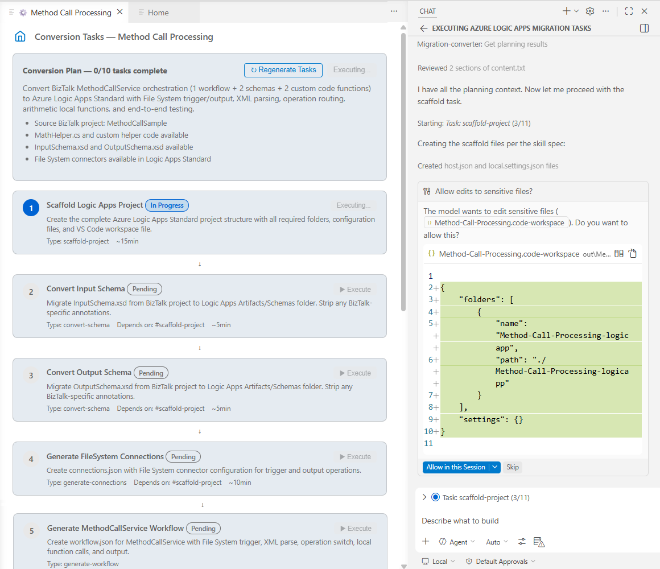The height and width of the screenshot is (569, 660).
Task: Click Convert Input Schema task title
Action: [85, 288]
